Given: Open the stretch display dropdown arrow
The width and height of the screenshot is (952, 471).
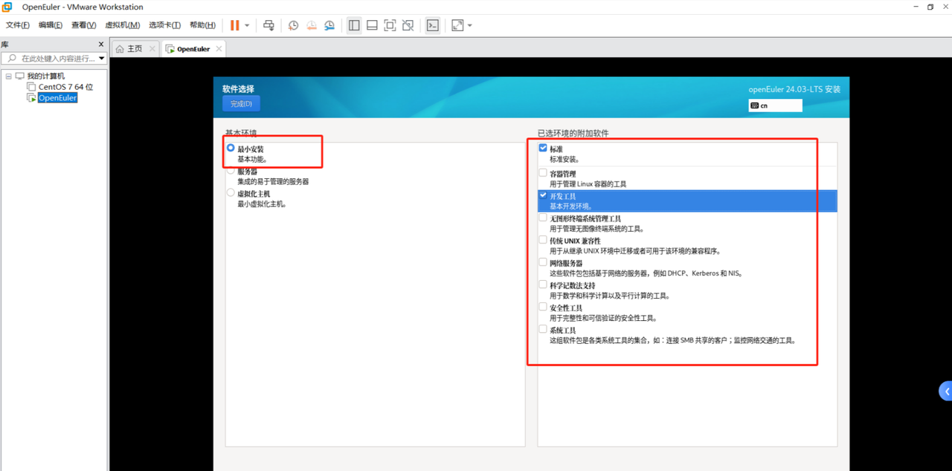Looking at the screenshot, I should [x=469, y=25].
